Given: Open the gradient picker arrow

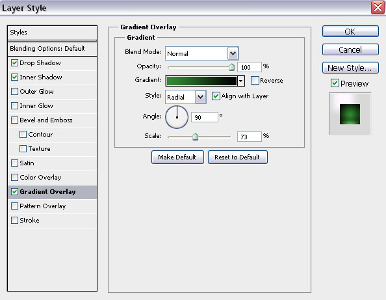Looking at the screenshot, I should (x=241, y=81).
